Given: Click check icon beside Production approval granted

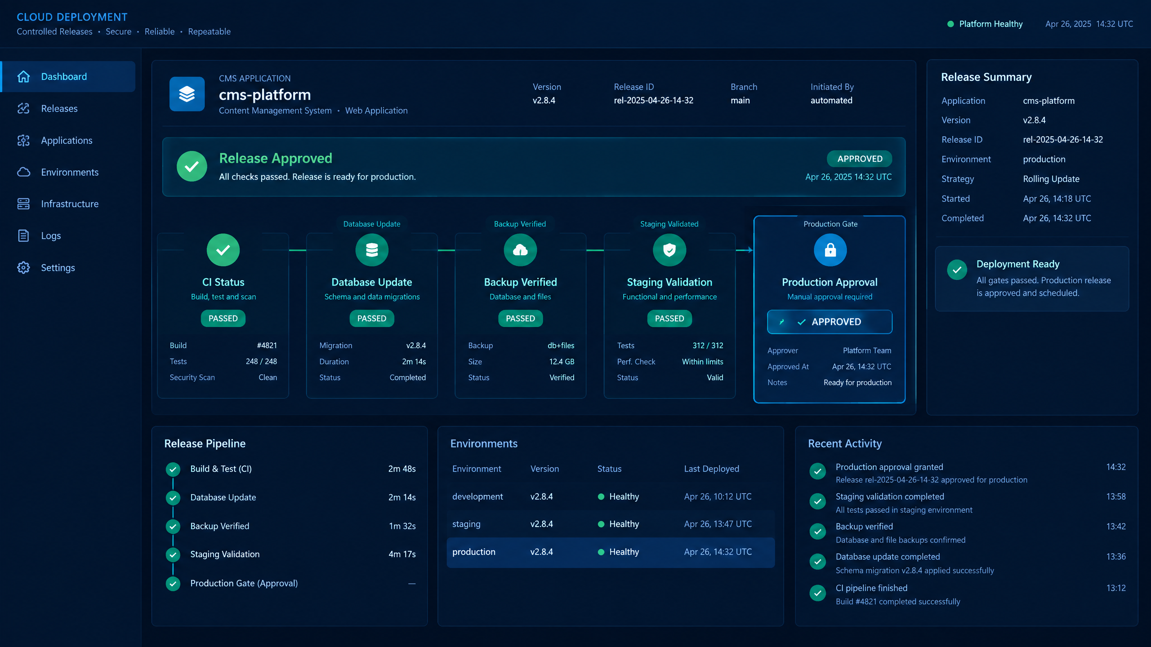Looking at the screenshot, I should coord(818,471).
